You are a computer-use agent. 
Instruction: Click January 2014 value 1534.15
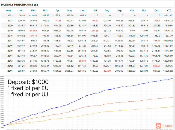pyautogui.click(x=21, y=56)
